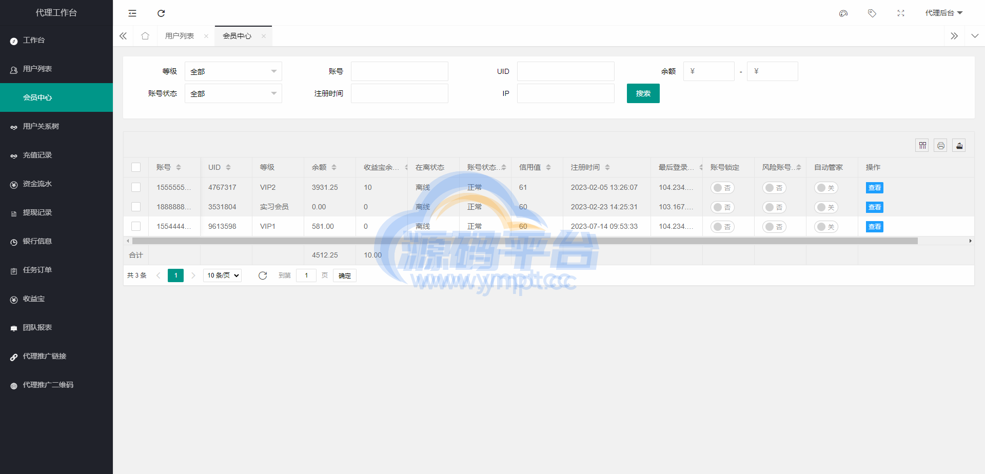Click the tag note icon in header
The width and height of the screenshot is (985, 474).
872,13
